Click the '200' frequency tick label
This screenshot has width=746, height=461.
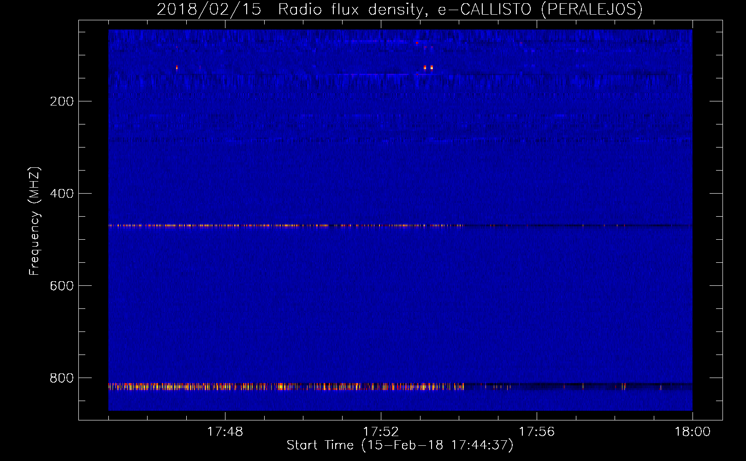[62, 101]
